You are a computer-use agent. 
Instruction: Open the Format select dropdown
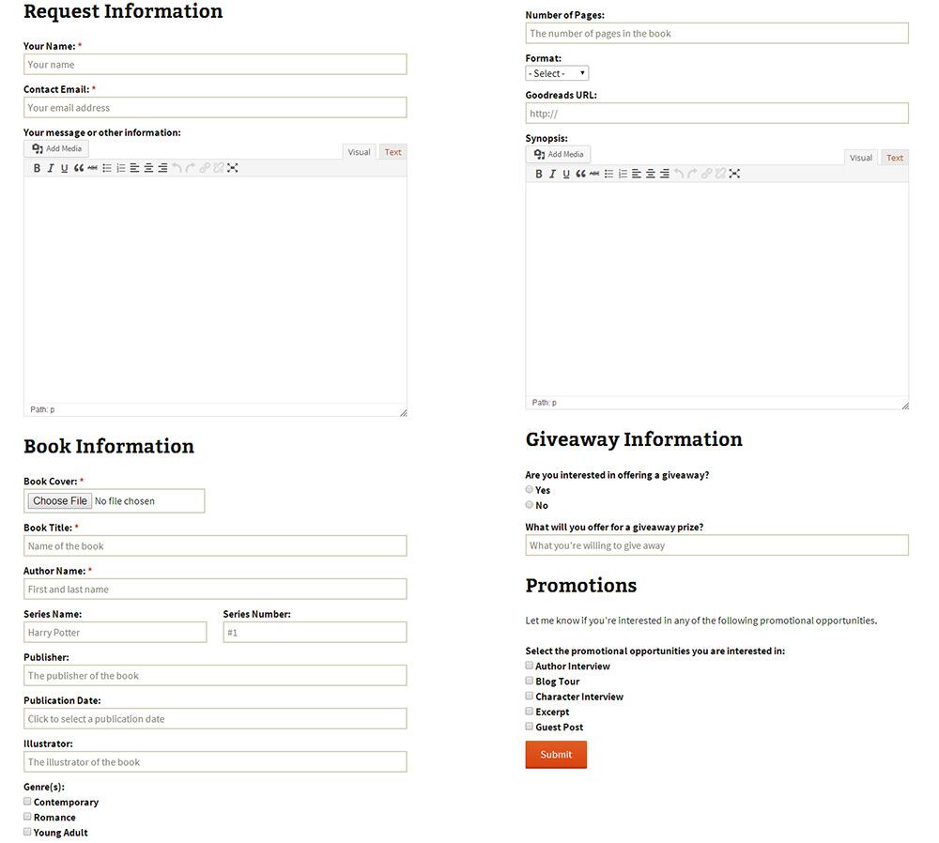tap(557, 73)
